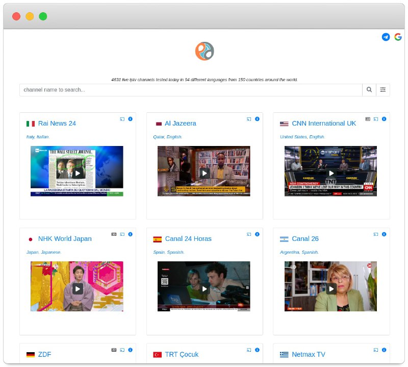Show info for ZDF
The height and width of the screenshot is (367, 408).
point(131,350)
